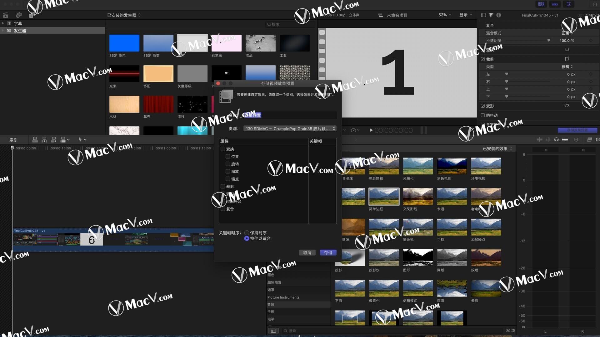This screenshot has width=600, height=337.
Task: Toggle the snapping icon in timeline toolbar
Action: 565,139
